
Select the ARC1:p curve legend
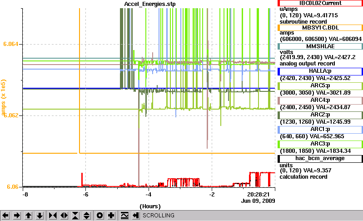point(320,130)
